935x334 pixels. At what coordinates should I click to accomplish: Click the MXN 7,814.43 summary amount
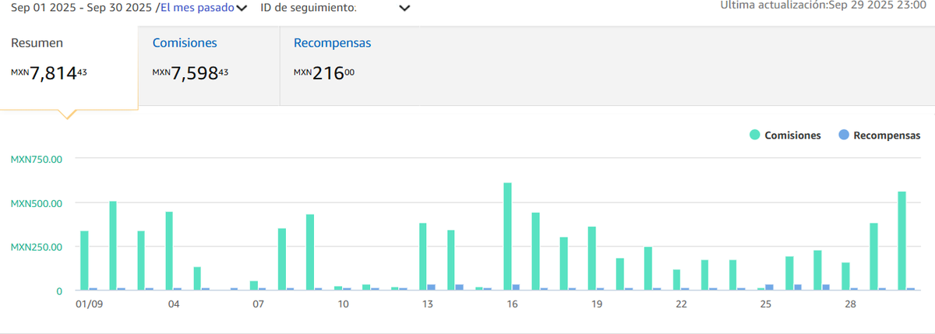point(48,73)
